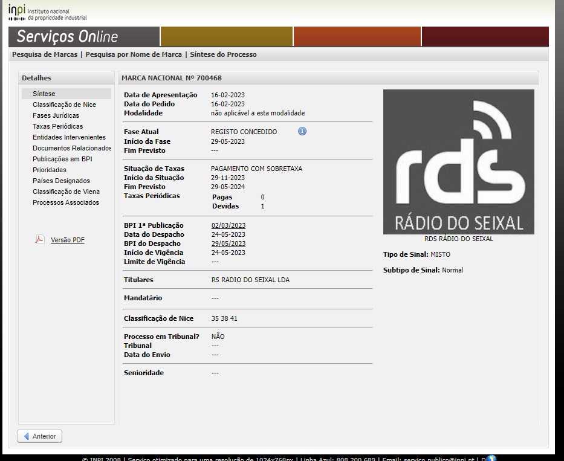Open the RDS Rádio do Seixal trademark image
Viewport: 564px width, 461px height.
pyautogui.click(x=459, y=162)
